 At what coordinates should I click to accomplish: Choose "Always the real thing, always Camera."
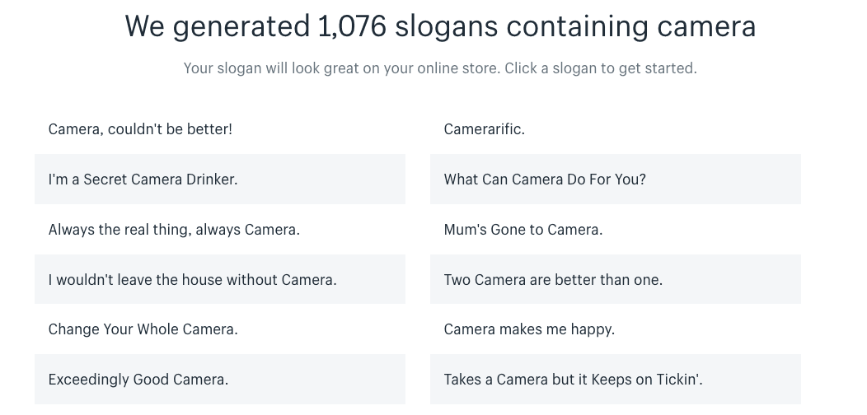coord(174,230)
